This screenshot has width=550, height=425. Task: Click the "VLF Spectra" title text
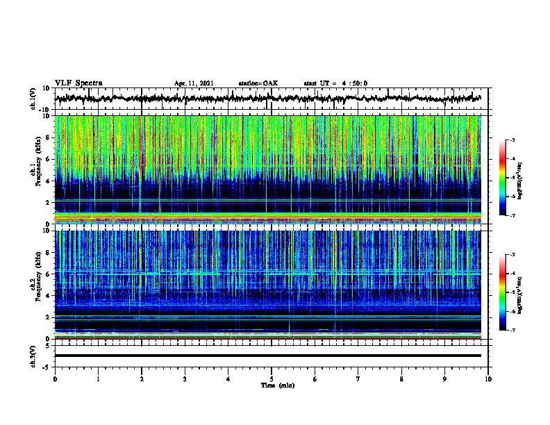tap(78, 83)
